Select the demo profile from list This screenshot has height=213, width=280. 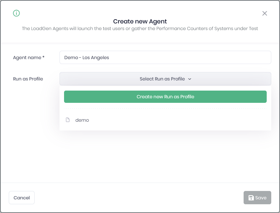165,120
